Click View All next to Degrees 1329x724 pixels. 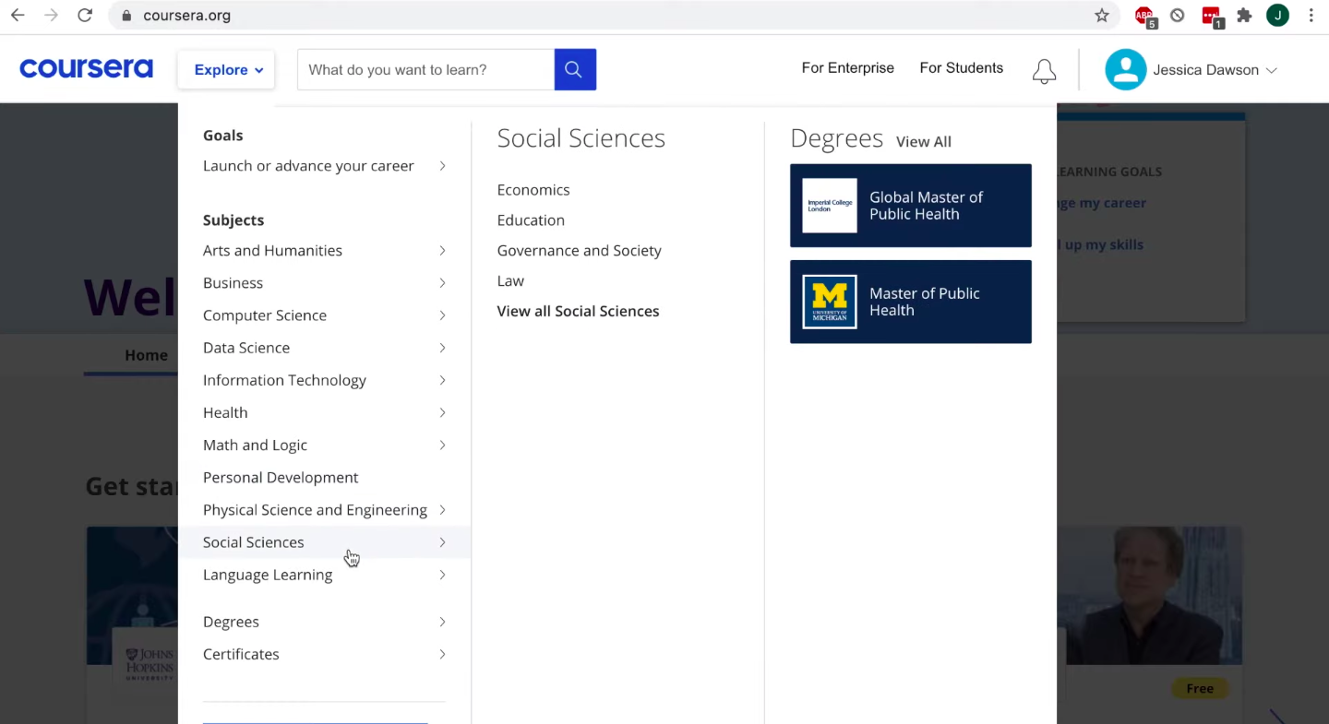(923, 141)
